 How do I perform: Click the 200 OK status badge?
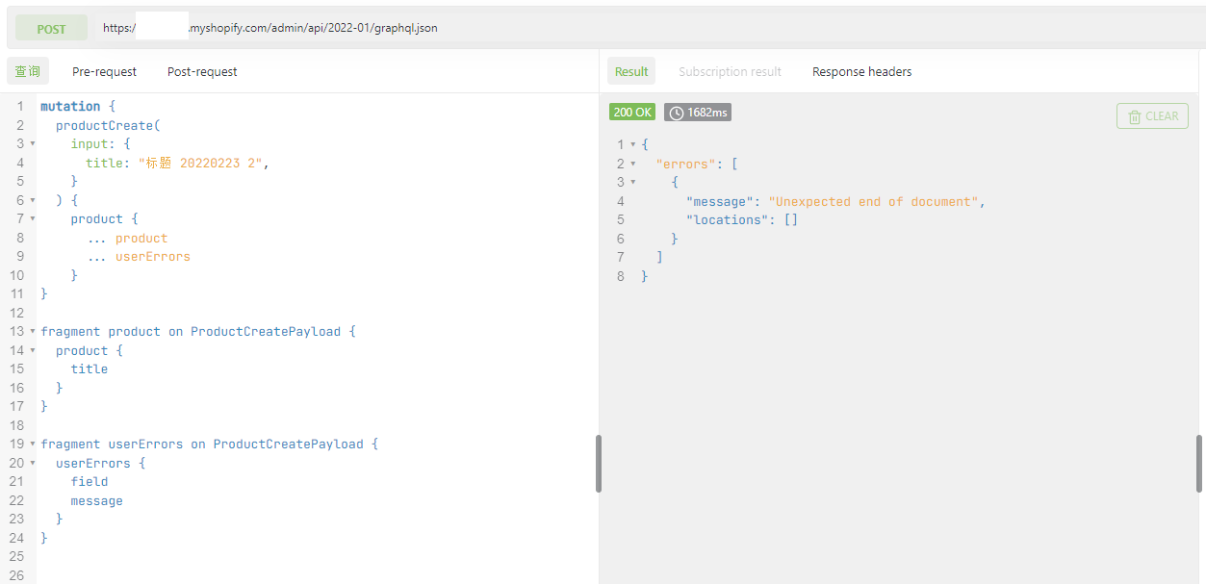632,113
